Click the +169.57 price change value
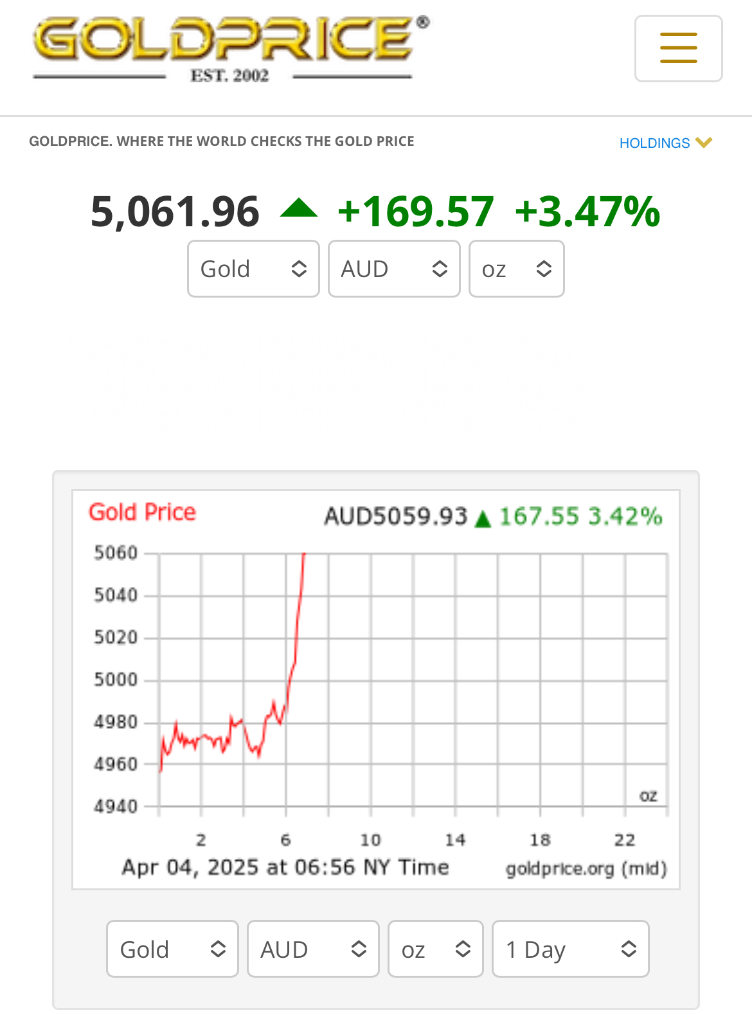 pyautogui.click(x=416, y=211)
